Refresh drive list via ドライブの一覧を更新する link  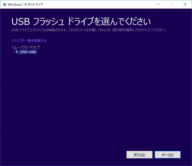tap(29, 41)
